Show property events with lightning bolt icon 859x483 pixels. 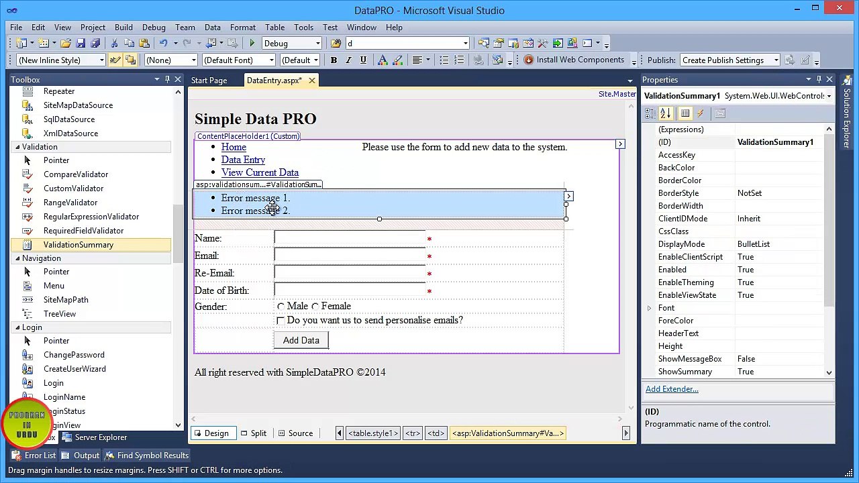[x=700, y=113]
